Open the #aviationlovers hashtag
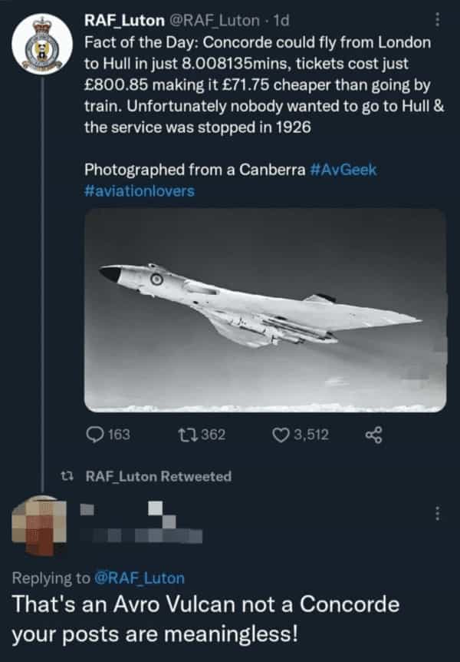Image resolution: width=460 pixels, height=662 pixels. (x=139, y=190)
